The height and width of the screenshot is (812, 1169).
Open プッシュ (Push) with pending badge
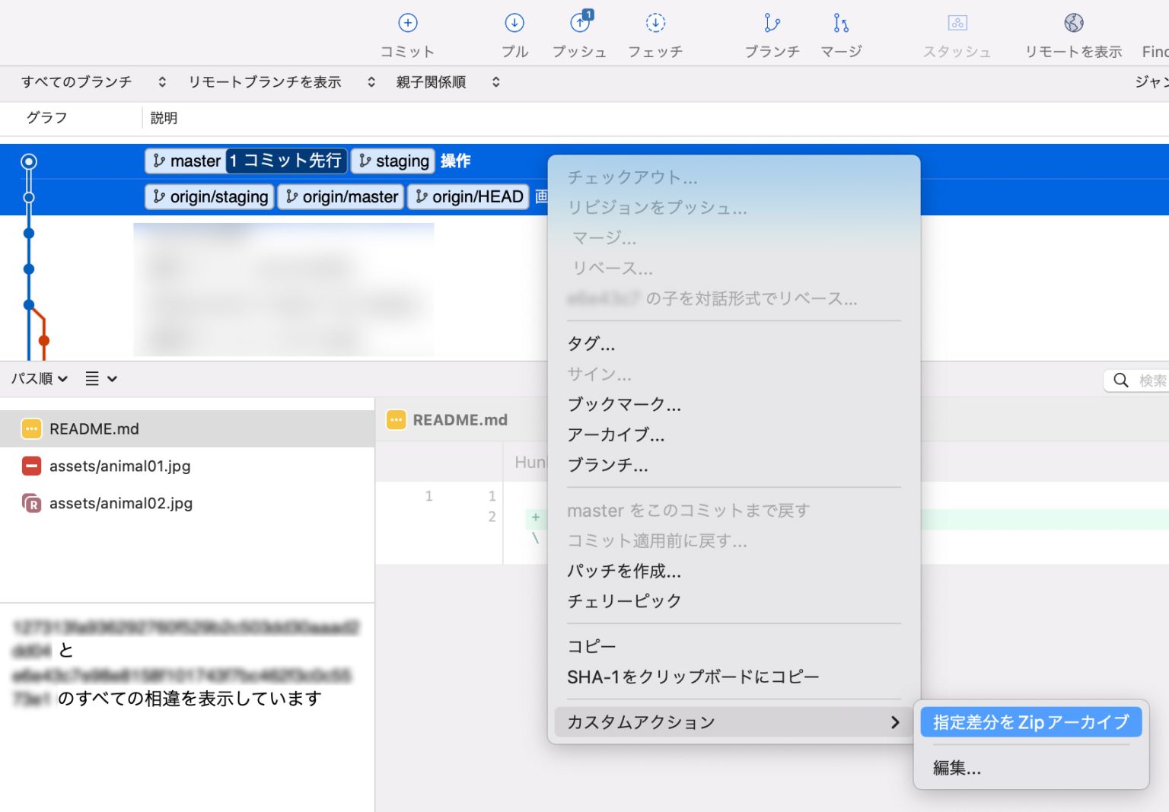[580, 32]
